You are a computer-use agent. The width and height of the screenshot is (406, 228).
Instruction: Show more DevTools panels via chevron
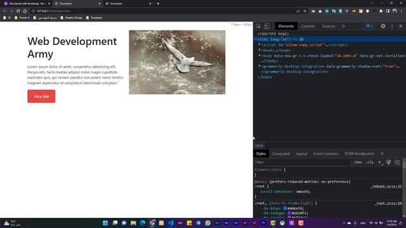(343, 26)
